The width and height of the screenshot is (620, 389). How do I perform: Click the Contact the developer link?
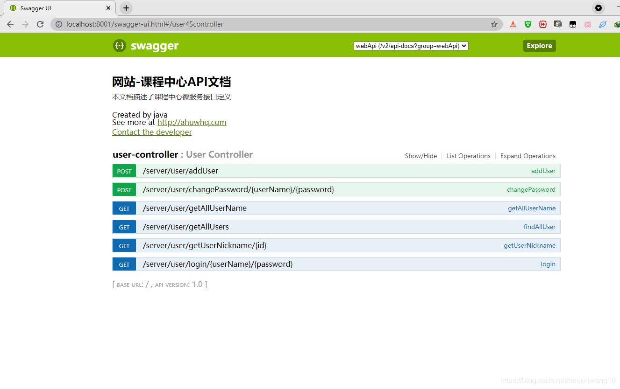coord(151,132)
